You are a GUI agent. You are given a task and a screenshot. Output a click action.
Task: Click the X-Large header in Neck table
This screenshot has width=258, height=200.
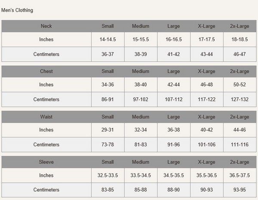[x=207, y=26]
